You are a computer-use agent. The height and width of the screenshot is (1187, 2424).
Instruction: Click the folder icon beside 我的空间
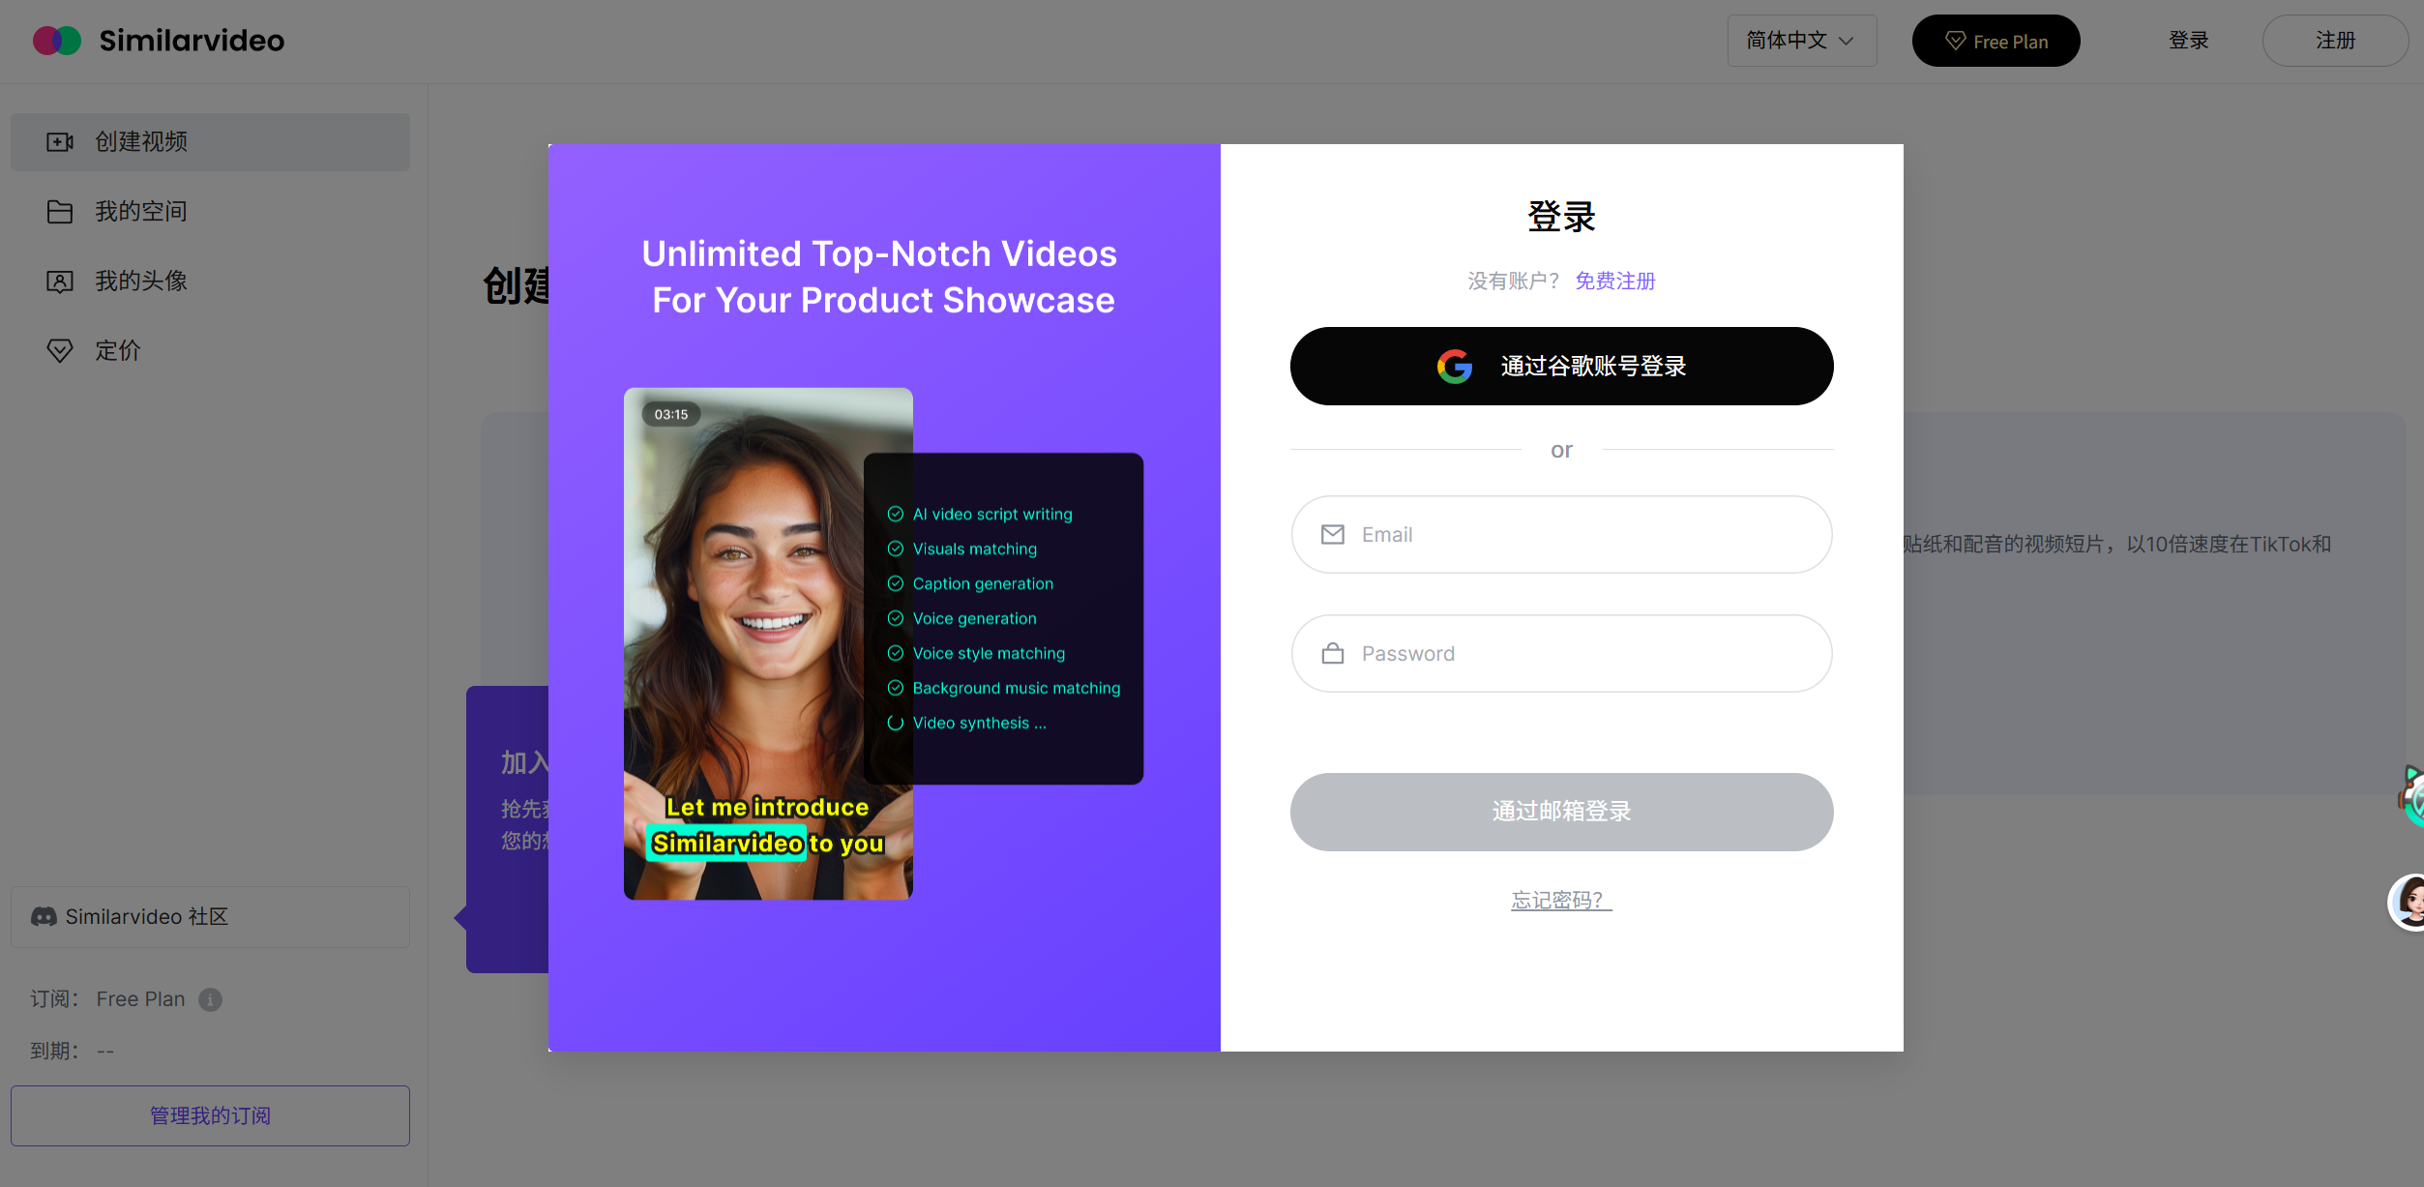(x=60, y=212)
